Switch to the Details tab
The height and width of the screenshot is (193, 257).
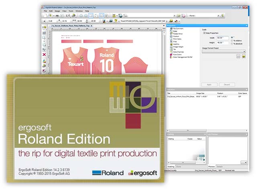tap(220, 166)
